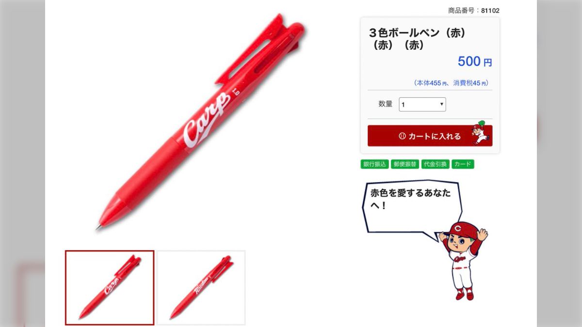Image resolution: width=582 pixels, height=327 pixels.
Task: Select the Carp logo pen thumbnail
Action: click(x=110, y=287)
